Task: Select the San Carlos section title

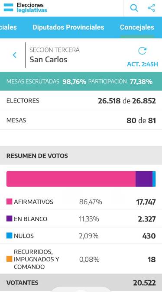Action: 48,60
